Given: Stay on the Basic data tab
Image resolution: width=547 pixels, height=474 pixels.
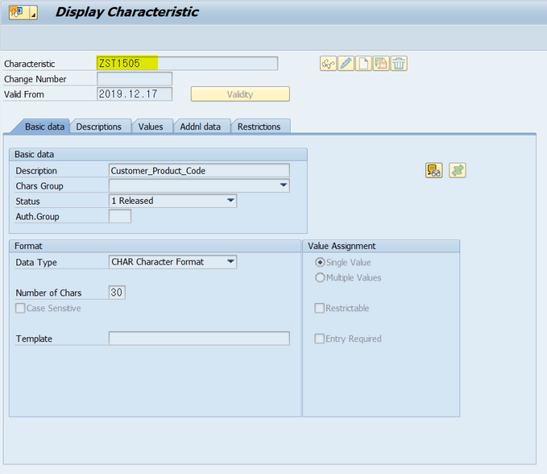Looking at the screenshot, I should click(44, 127).
